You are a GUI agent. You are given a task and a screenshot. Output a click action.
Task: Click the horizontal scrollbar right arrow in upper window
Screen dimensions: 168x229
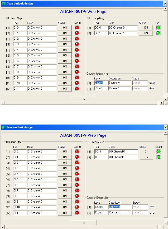click(x=161, y=103)
